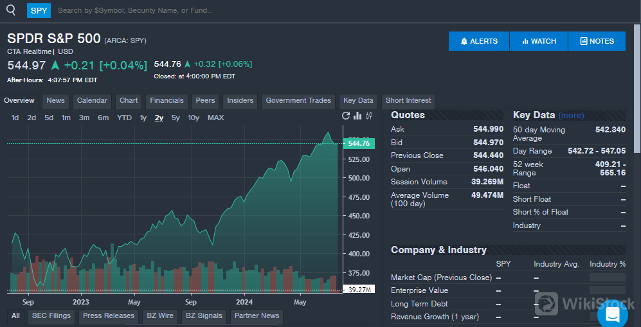Click the search magnifier icon
The width and height of the screenshot is (641, 327).
[x=10, y=10]
